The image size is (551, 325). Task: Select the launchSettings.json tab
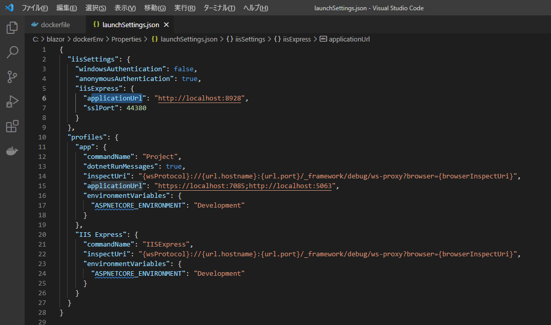tap(130, 25)
